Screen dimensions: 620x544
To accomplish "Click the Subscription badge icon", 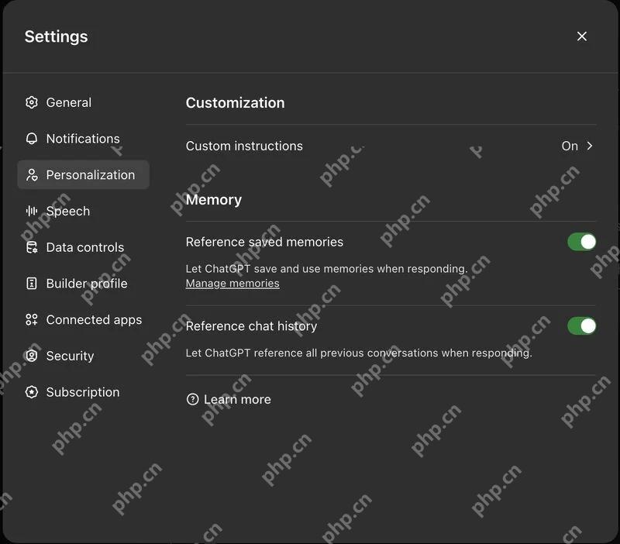I will [32, 392].
